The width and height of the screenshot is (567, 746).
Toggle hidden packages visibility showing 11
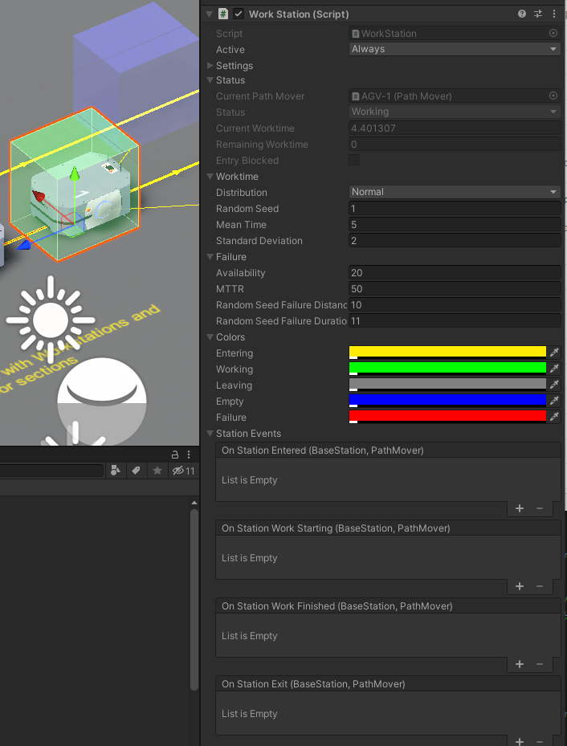click(184, 471)
